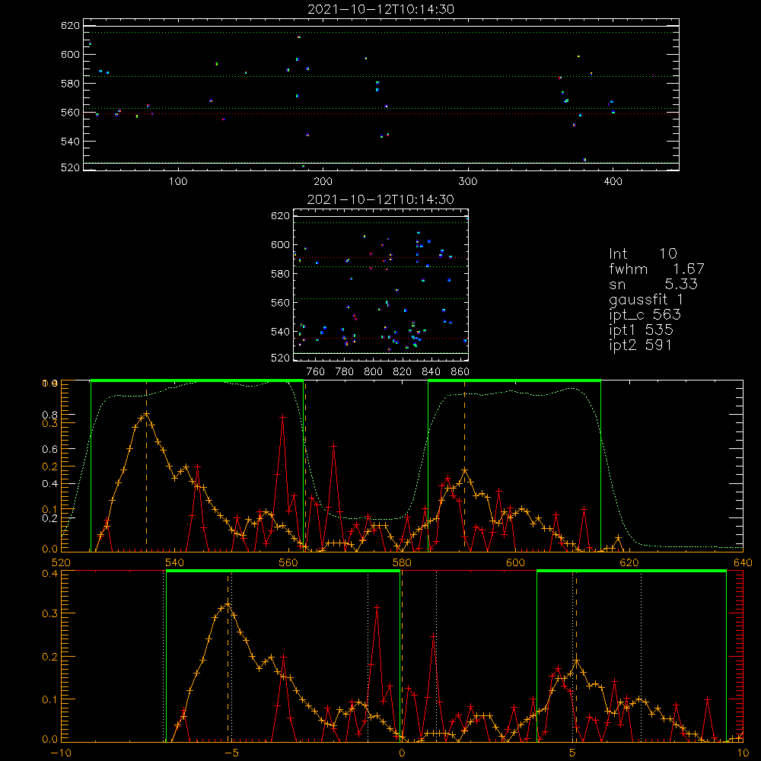Click the orange curve peak in bottom plot
The image size is (761, 761).
point(228,605)
